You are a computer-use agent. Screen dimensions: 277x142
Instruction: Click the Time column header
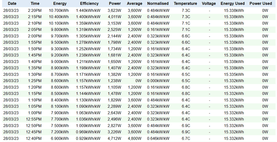tap(35, 3)
